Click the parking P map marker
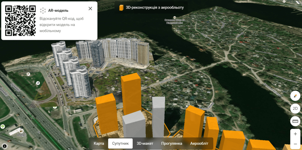The image size is (302, 150). tap(28, 74)
